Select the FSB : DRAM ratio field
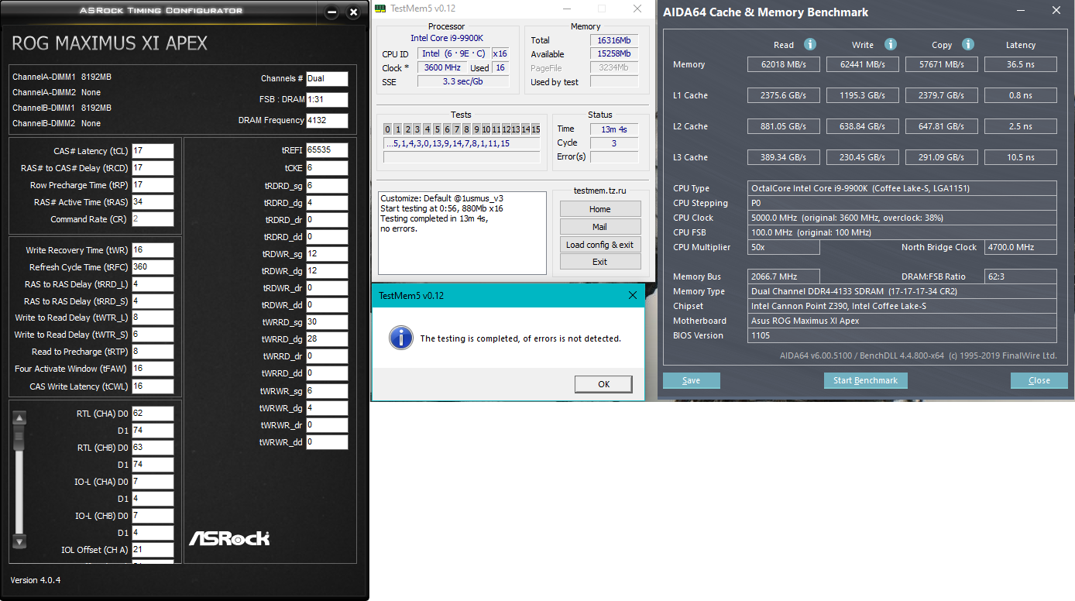Viewport: 1075px width, 601px height. (x=327, y=99)
